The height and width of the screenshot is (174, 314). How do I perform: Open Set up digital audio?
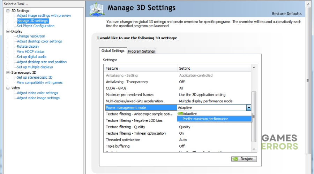[x=32, y=57]
